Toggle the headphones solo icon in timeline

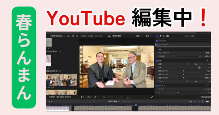coord(203,102)
